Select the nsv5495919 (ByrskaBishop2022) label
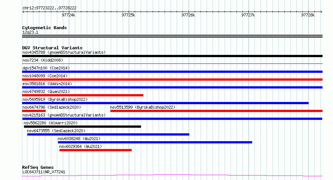This screenshot has width=333, height=180. tap(55, 99)
